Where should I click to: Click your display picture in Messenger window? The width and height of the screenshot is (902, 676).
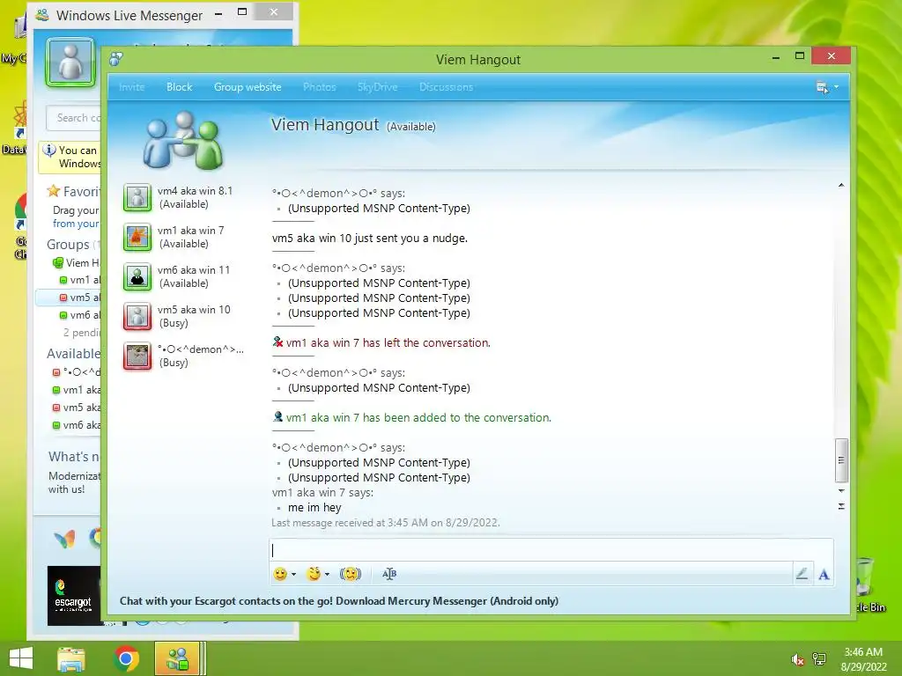(70, 62)
